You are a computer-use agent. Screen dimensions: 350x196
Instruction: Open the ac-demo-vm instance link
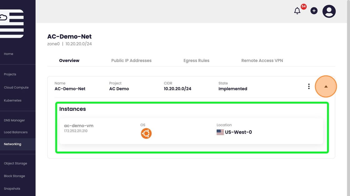(x=79, y=126)
